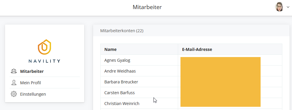
Task: Click the Mitarbeiter page title
Action: pos(147,7)
